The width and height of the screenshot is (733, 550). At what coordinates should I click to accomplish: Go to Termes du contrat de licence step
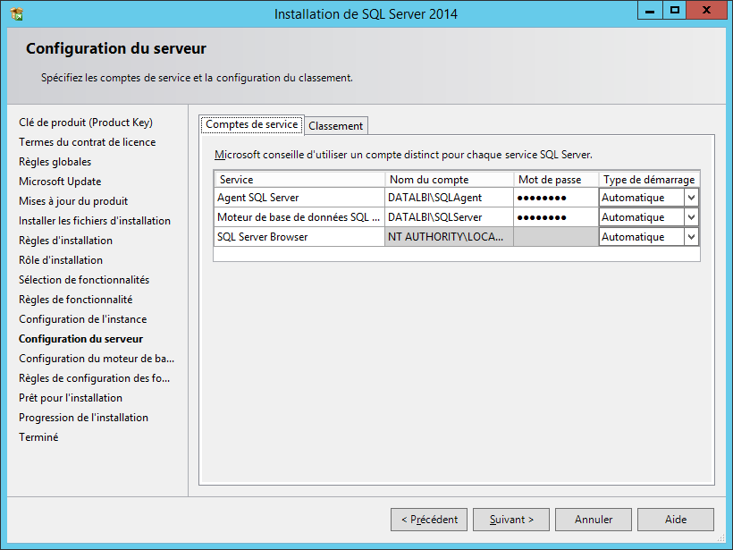tap(87, 142)
